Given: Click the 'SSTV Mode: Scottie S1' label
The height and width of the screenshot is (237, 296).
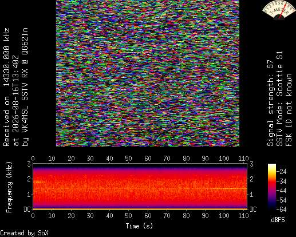Looking at the screenshot, I should pyautogui.click(x=279, y=98).
